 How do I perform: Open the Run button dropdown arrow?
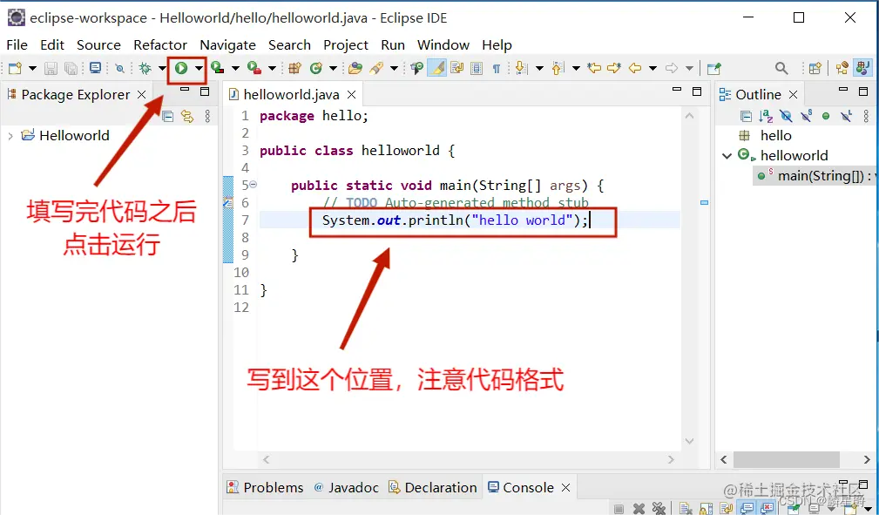(x=199, y=69)
